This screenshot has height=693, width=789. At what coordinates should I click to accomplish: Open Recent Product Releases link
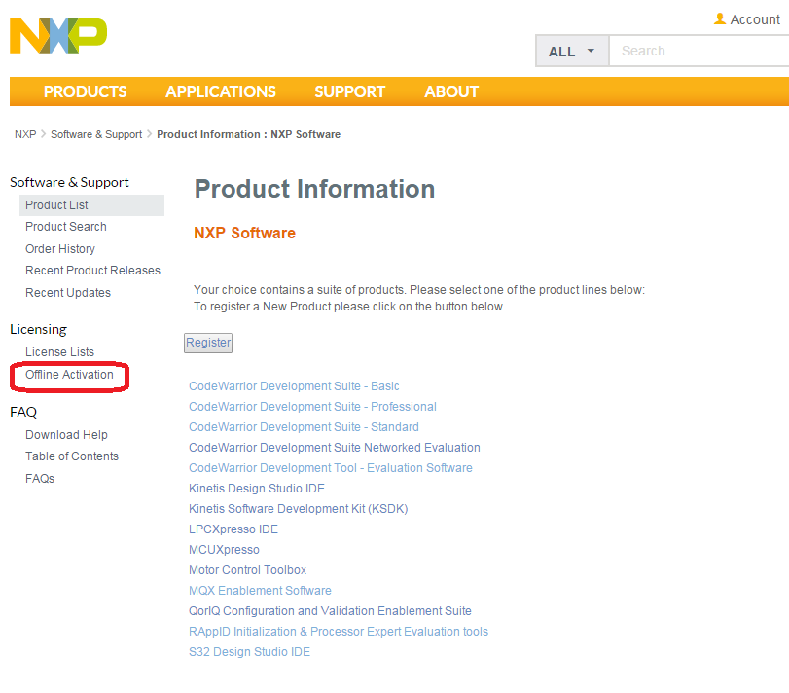[92, 271]
